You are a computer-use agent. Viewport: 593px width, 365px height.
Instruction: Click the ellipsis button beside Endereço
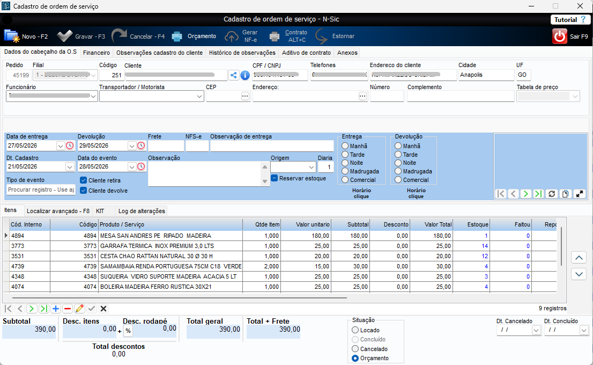tap(362, 96)
